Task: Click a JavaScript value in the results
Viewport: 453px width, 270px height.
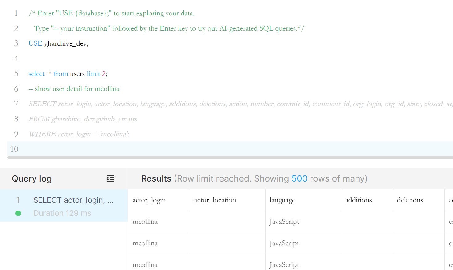Action: [x=284, y=222]
